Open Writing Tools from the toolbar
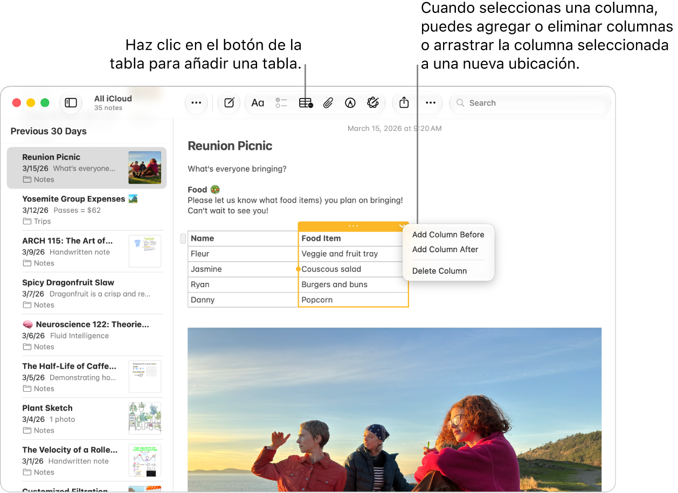The height and width of the screenshot is (493, 678). (x=373, y=103)
